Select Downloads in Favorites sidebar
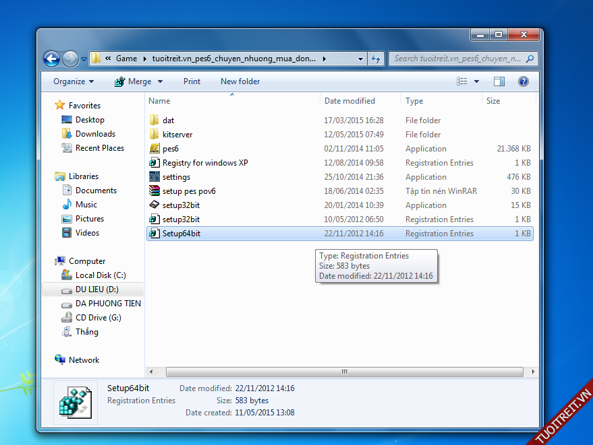 click(x=95, y=134)
